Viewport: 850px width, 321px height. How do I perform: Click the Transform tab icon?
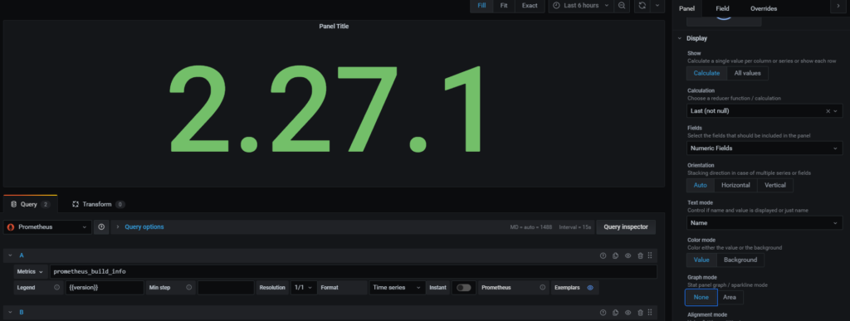coord(76,204)
